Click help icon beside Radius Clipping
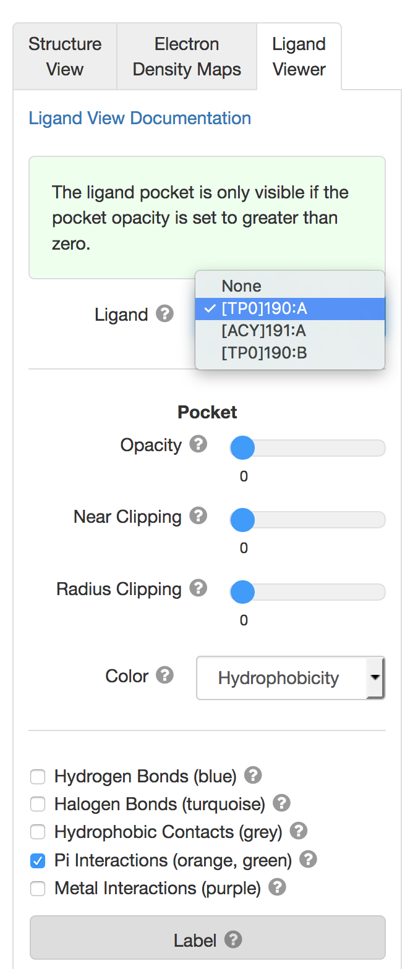The image size is (418, 969). (x=198, y=588)
